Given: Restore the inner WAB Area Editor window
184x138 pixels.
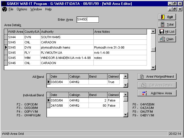Looking at the screenshot, I should 175,9.
